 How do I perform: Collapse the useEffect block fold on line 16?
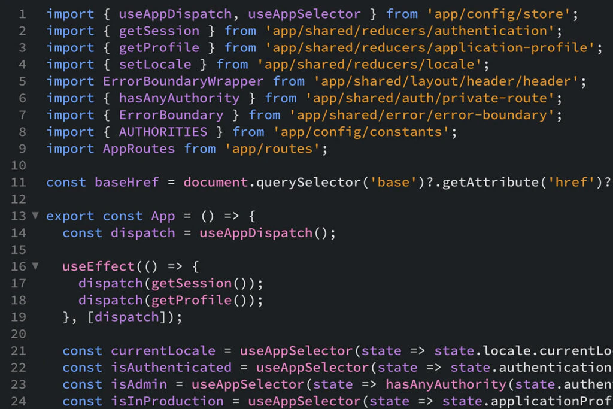click(35, 266)
